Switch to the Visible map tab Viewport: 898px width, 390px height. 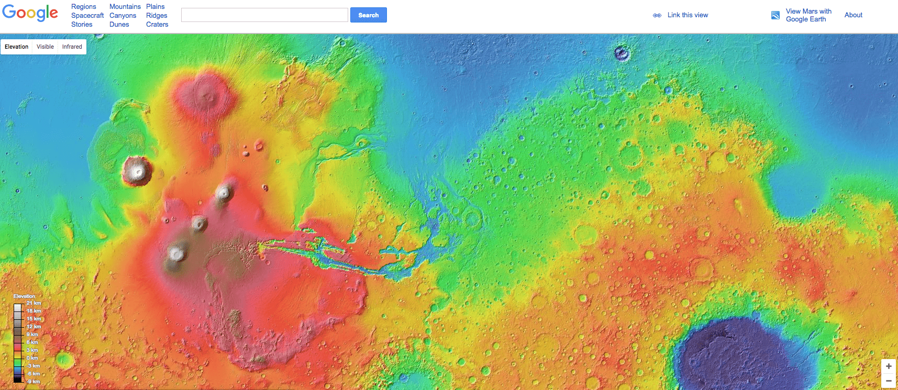[x=45, y=47]
